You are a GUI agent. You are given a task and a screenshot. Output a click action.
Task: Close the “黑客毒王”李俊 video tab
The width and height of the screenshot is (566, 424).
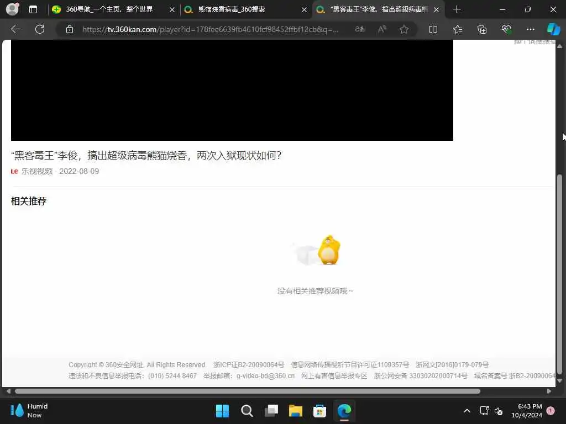point(437,10)
